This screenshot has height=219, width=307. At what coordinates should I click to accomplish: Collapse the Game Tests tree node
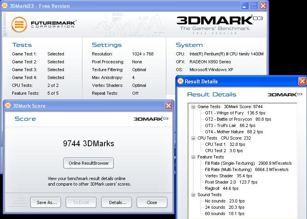193,107
